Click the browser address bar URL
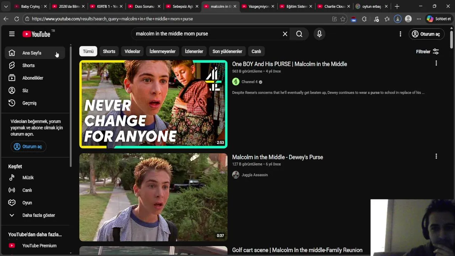This screenshot has height=256, width=455. pyautogui.click(x=112, y=19)
